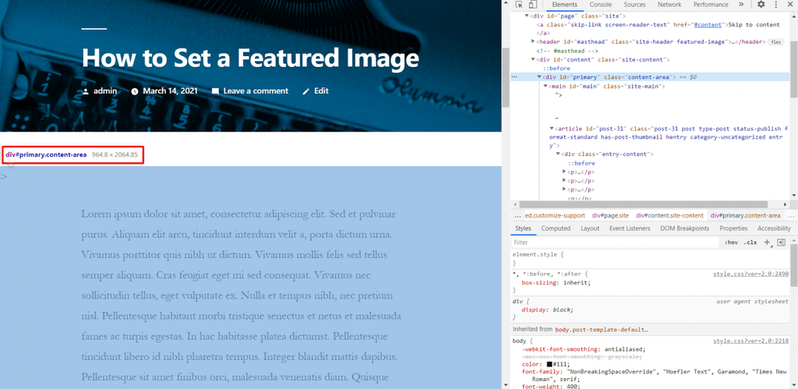Open DevTools settings gear
Image resolution: width=798 pixels, height=389 pixels.
pos(761,5)
